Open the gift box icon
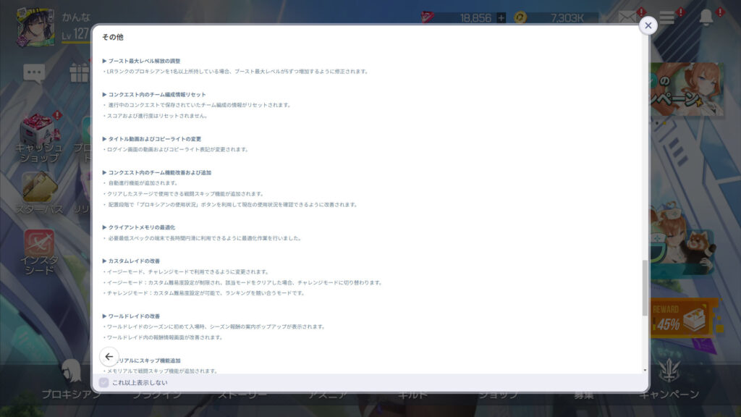The image size is (741, 417). coord(78,72)
